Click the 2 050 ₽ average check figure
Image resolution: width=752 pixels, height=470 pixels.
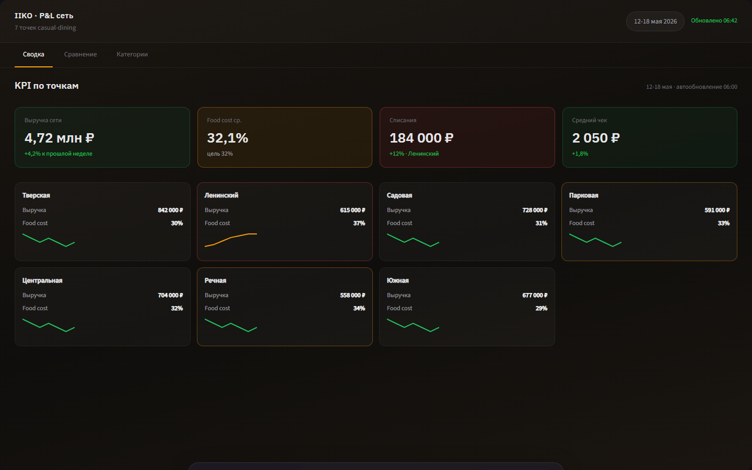coord(596,138)
